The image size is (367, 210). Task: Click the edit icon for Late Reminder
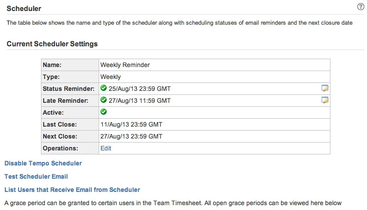325,100
